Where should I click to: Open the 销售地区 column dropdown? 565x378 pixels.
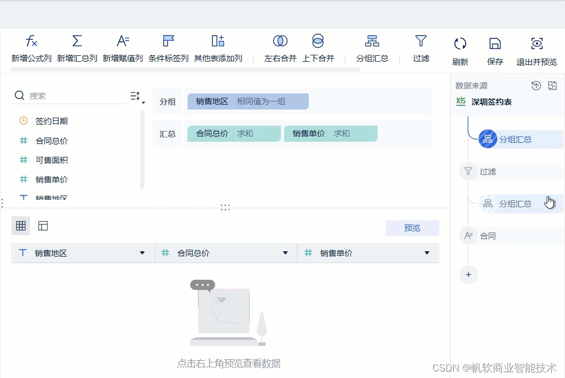tap(142, 252)
